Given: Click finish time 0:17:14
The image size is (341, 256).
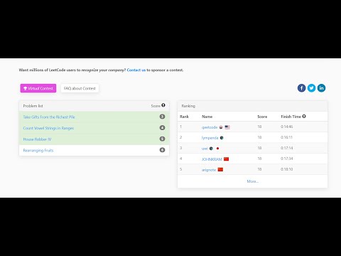Looking at the screenshot, I should [x=287, y=148].
